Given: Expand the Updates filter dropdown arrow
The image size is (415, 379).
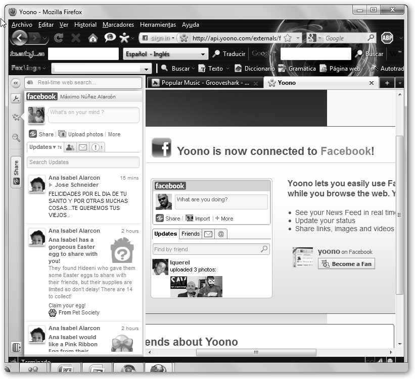Looking at the screenshot, I should tap(55, 147).
